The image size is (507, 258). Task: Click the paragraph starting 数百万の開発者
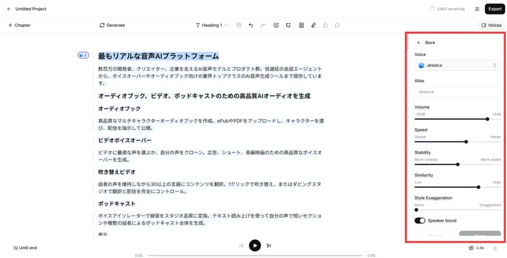pyautogui.click(x=210, y=76)
